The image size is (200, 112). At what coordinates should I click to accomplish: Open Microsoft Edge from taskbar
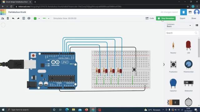[67, 110]
